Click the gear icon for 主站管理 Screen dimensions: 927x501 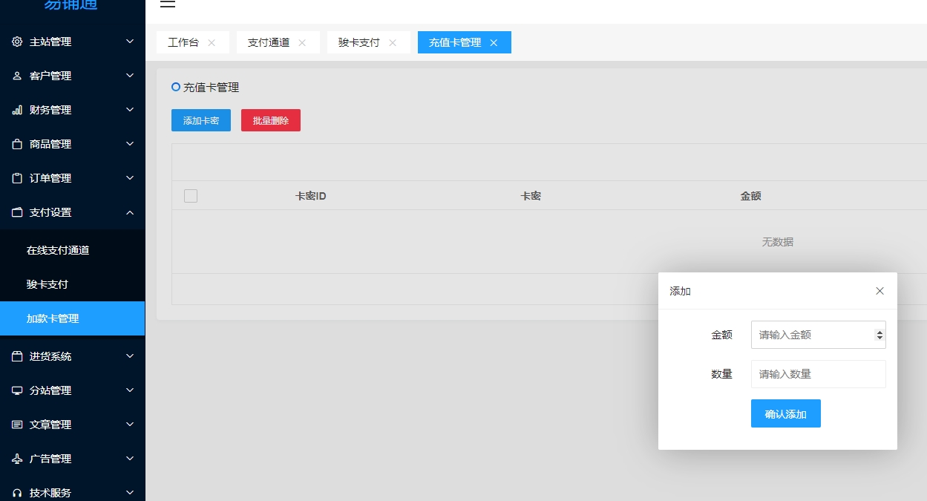(17, 42)
